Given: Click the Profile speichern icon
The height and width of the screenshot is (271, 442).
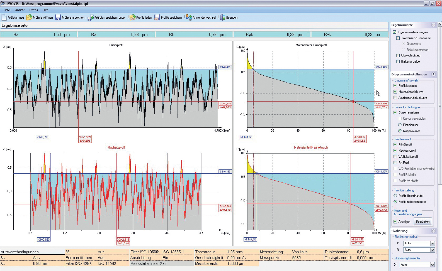Looking at the screenshot, I should [x=157, y=18].
